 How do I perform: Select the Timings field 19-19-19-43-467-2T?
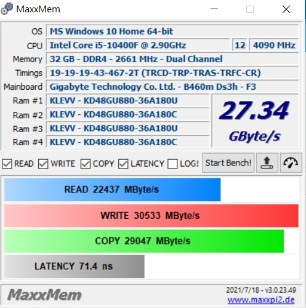coord(172,73)
